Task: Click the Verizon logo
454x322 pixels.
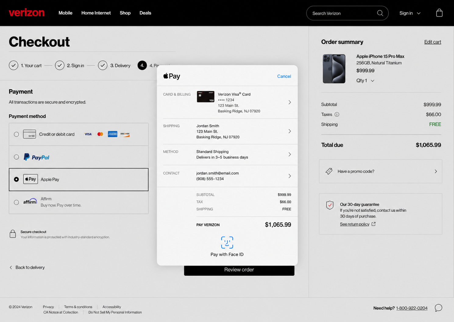Action: tap(27, 13)
